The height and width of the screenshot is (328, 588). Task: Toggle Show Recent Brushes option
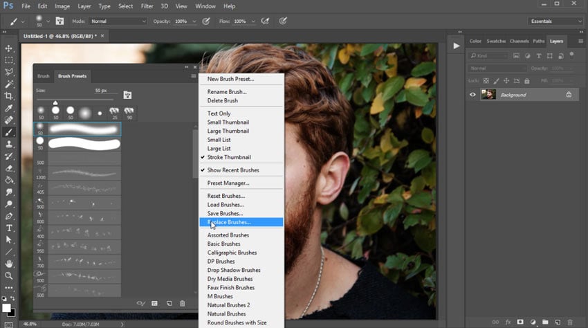point(232,170)
